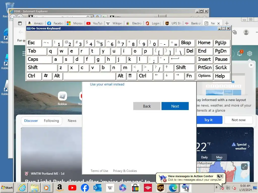Screen dimensions: 258x193
Task: Open the Edge collections icon
Action: click(x=235, y=32)
